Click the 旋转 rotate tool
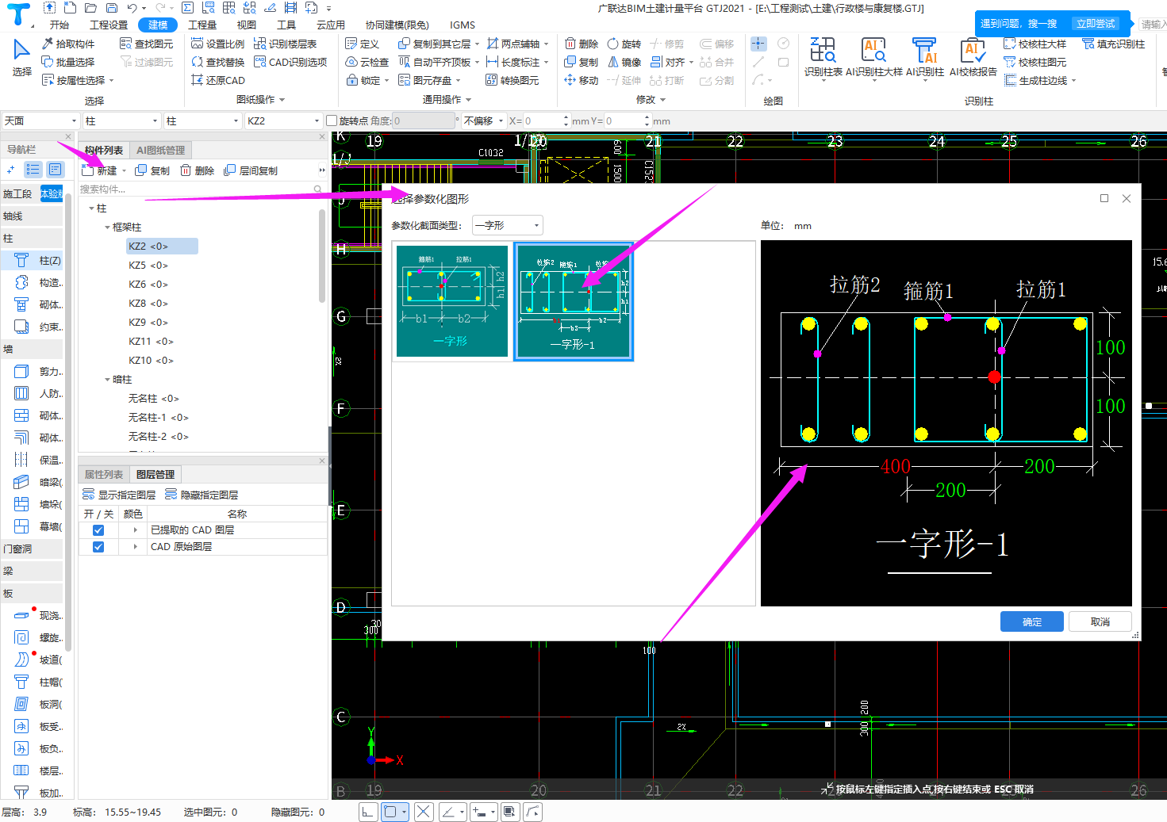The height and width of the screenshot is (822, 1167). [624, 44]
